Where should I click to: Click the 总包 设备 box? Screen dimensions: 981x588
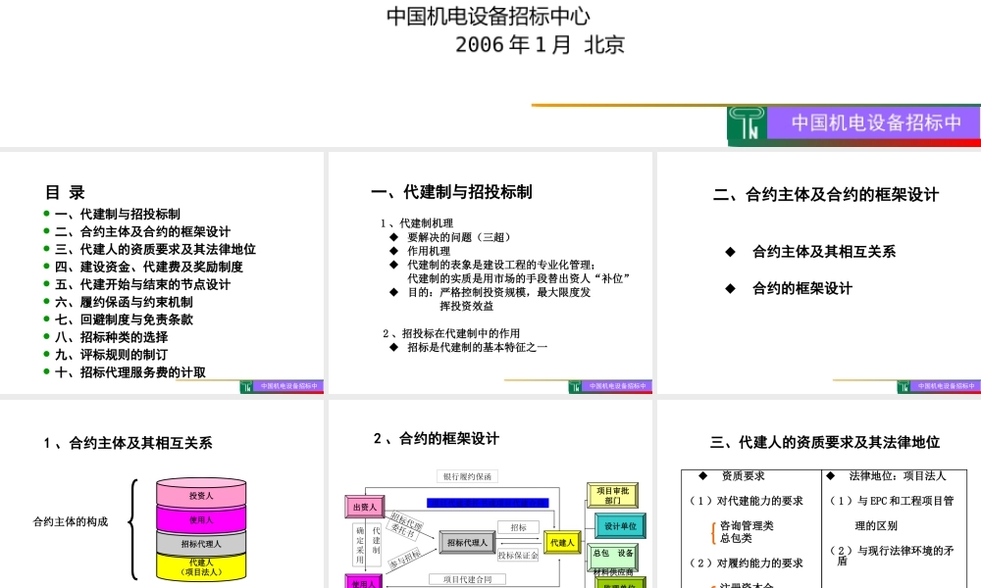tap(612, 556)
